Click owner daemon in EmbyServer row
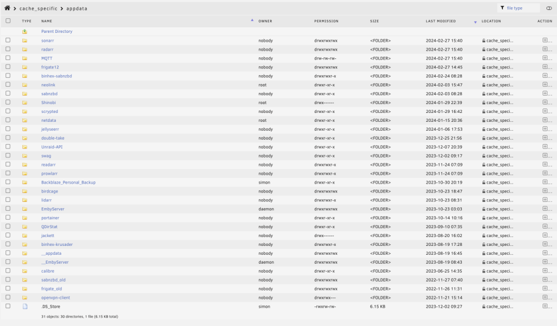 [x=266, y=209]
